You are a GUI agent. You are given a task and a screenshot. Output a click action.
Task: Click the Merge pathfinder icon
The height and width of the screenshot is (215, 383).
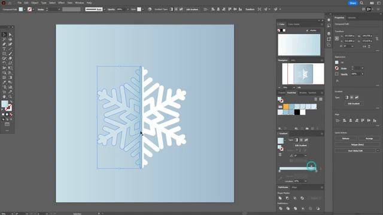(x=295, y=208)
